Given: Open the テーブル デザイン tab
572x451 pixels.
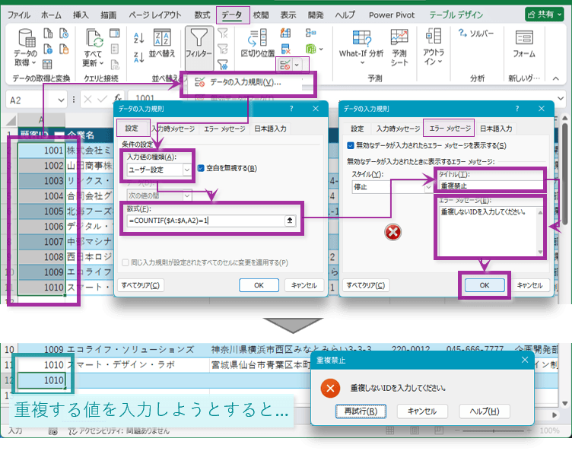Looking at the screenshot, I should (456, 15).
